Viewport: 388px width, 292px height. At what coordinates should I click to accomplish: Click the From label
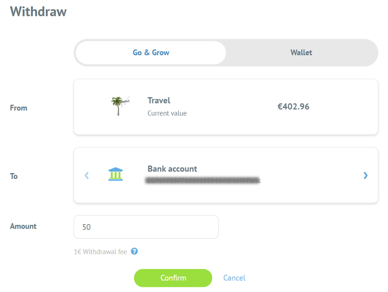point(19,108)
